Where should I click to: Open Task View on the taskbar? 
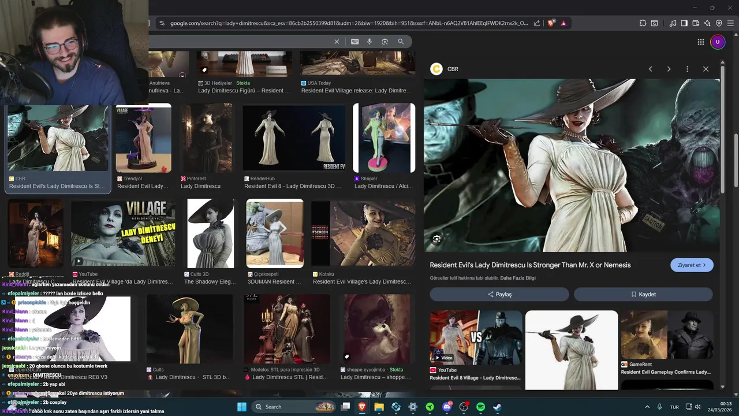tap(345, 407)
